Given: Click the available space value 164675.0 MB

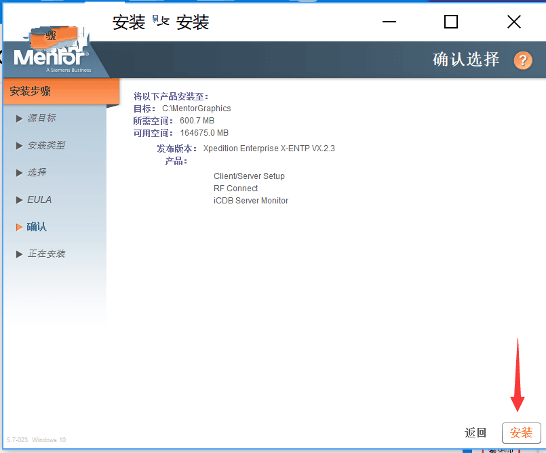Looking at the screenshot, I should (204, 133).
